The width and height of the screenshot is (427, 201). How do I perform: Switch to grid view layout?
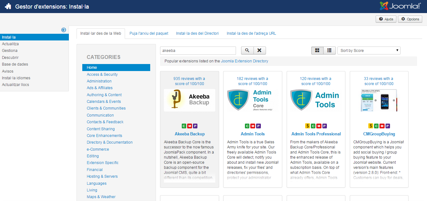tap(317, 50)
